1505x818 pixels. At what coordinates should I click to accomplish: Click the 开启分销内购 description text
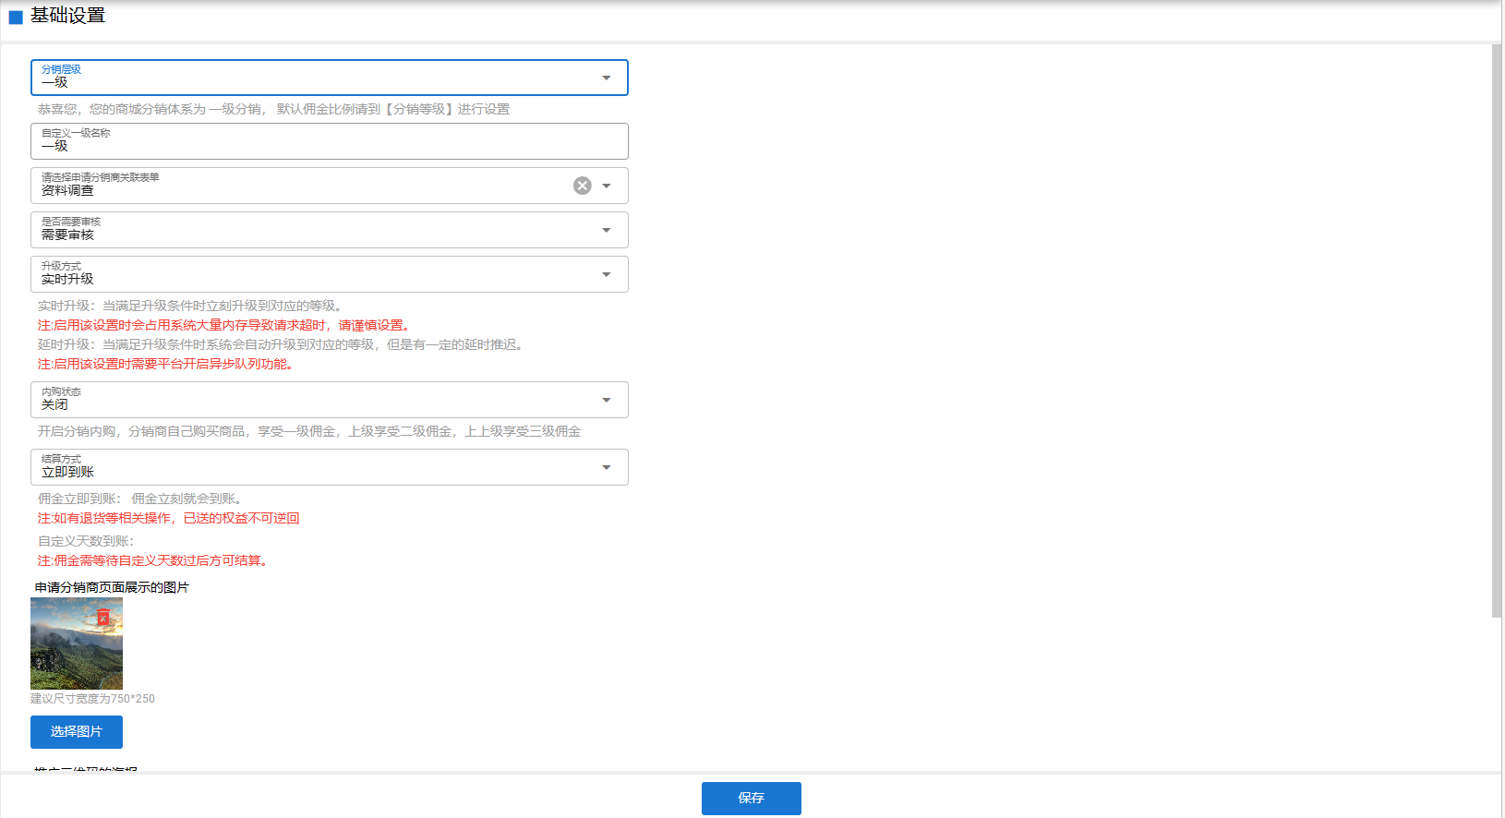pos(309,431)
